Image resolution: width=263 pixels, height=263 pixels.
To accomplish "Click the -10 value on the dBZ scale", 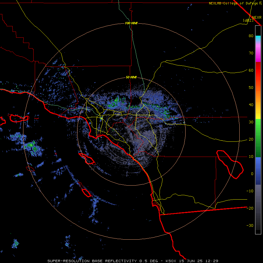I will (250, 191).
